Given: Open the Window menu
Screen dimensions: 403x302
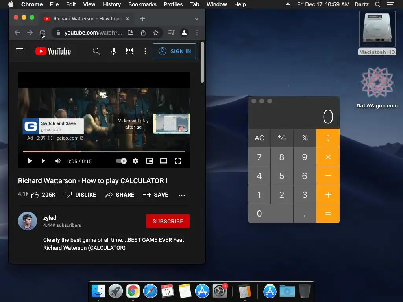Looking at the screenshot, I should [217, 4].
